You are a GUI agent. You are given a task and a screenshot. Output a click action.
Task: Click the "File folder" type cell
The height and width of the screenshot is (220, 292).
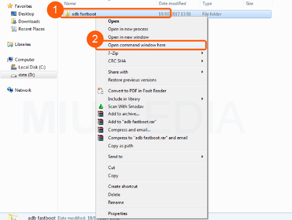pos(212,14)
